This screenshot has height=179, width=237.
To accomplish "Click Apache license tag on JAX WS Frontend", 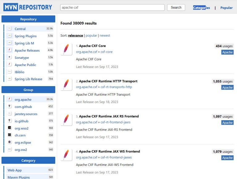I will [227, 158].
